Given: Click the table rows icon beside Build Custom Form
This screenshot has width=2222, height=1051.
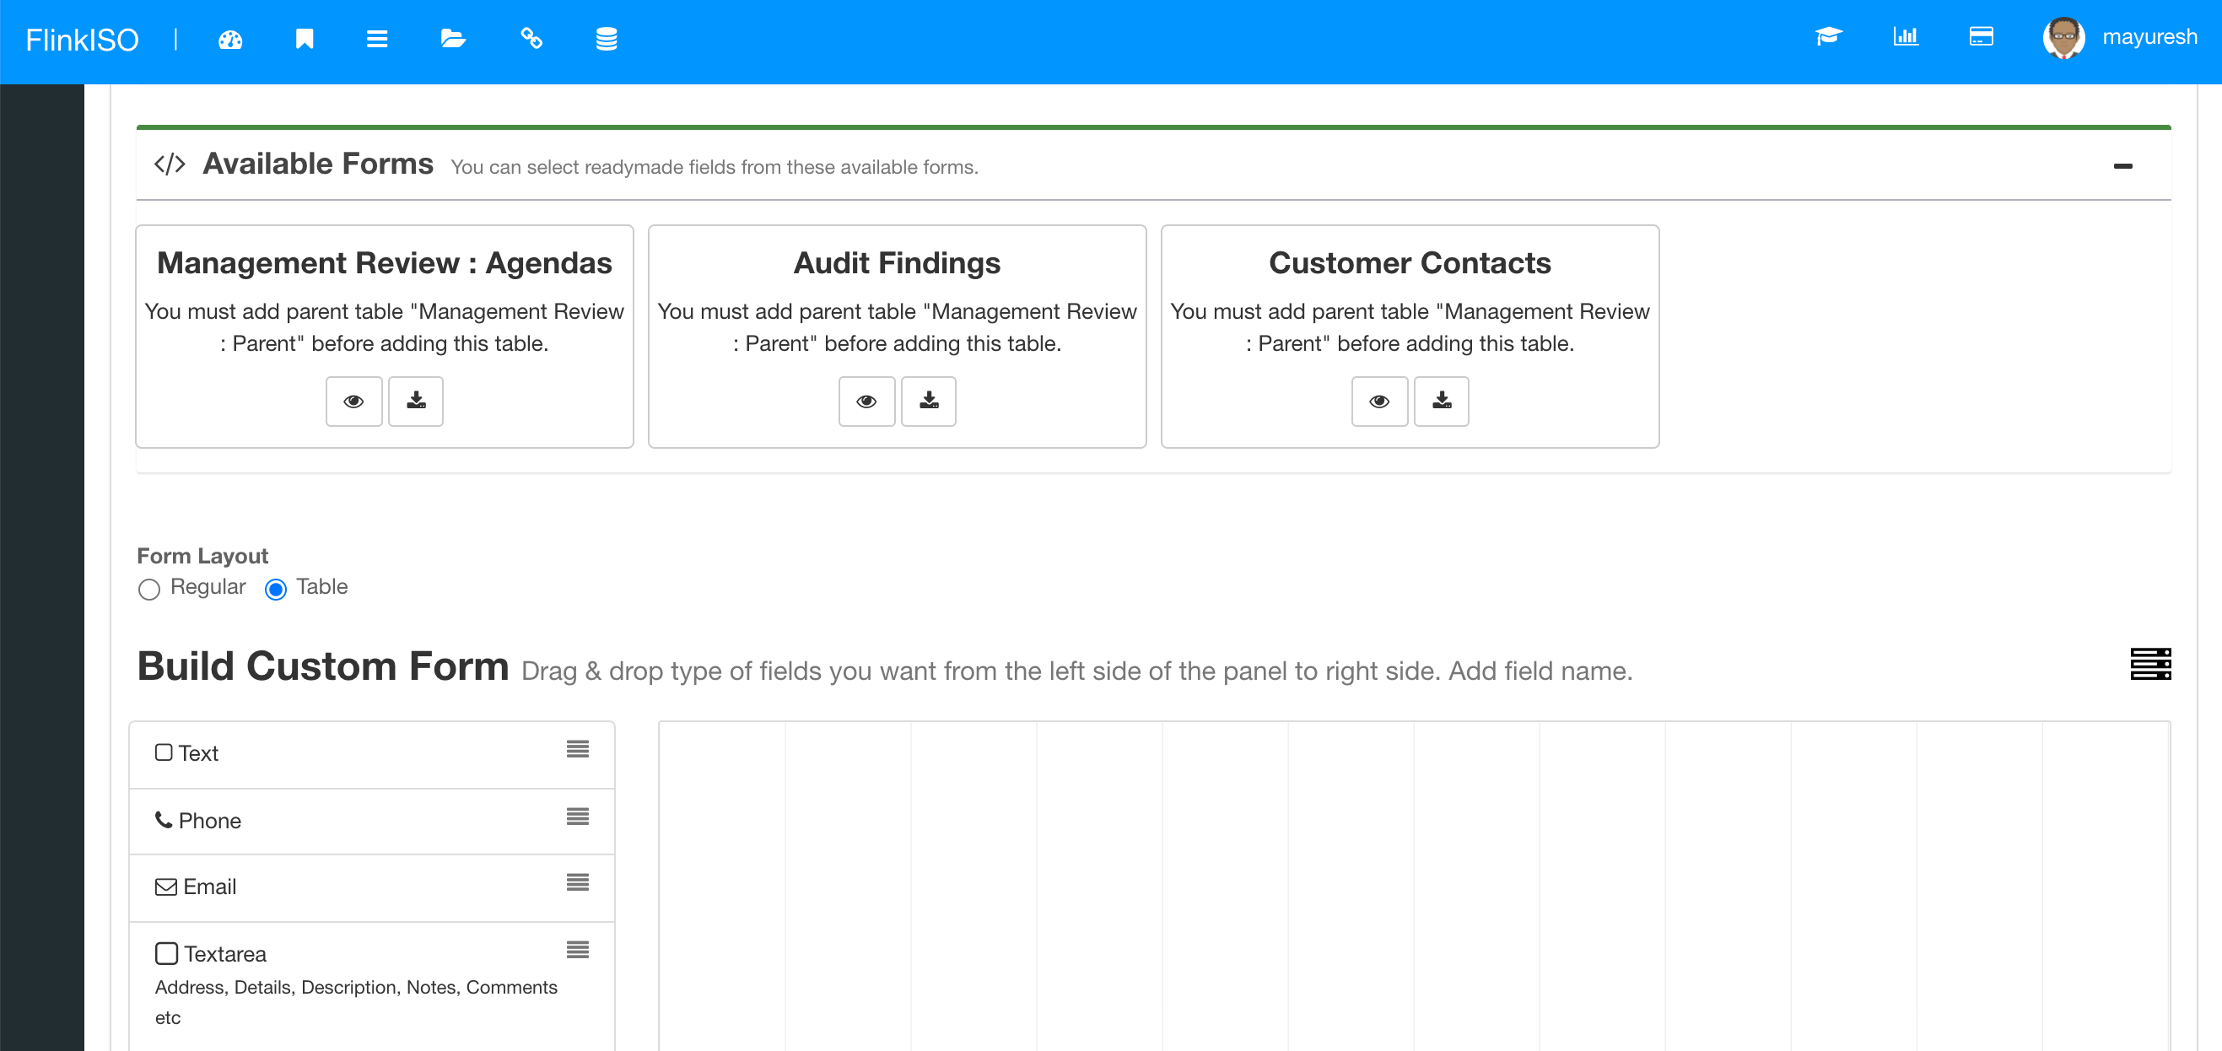Looking at the screenshot, I should click(x=2149, y=664).
